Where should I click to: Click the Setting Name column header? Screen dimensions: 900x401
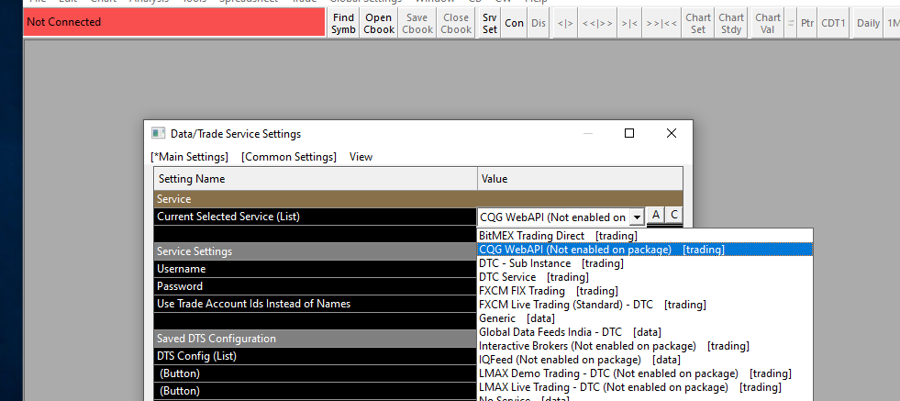[315, 179]
